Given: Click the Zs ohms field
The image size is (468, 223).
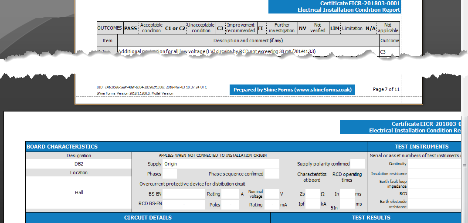Looking at the screenshot, I should pyautogui.click(x=312, y=194).
